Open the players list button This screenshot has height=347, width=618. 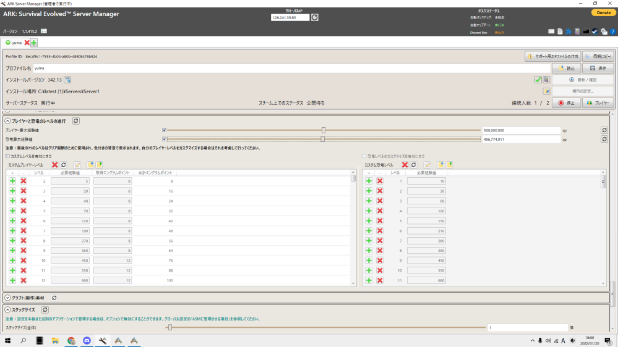(x=598, y=103)
